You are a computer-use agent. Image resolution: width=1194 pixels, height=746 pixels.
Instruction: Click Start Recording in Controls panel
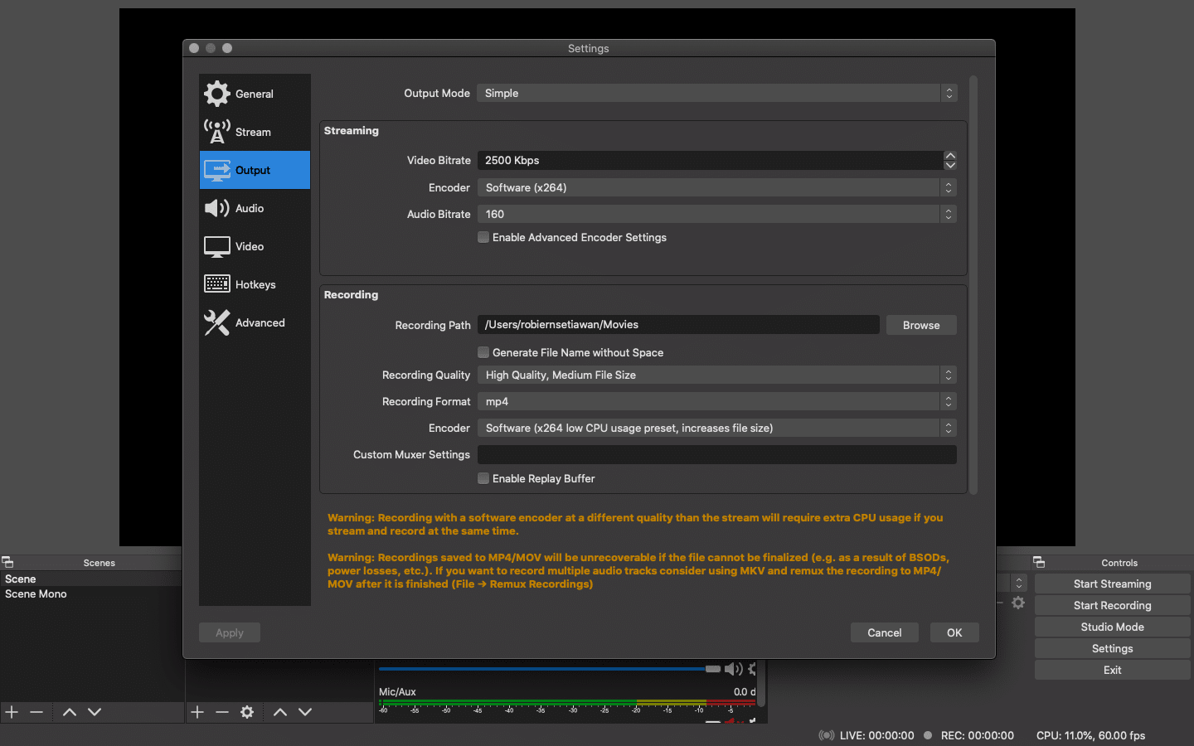point(1112,605)
